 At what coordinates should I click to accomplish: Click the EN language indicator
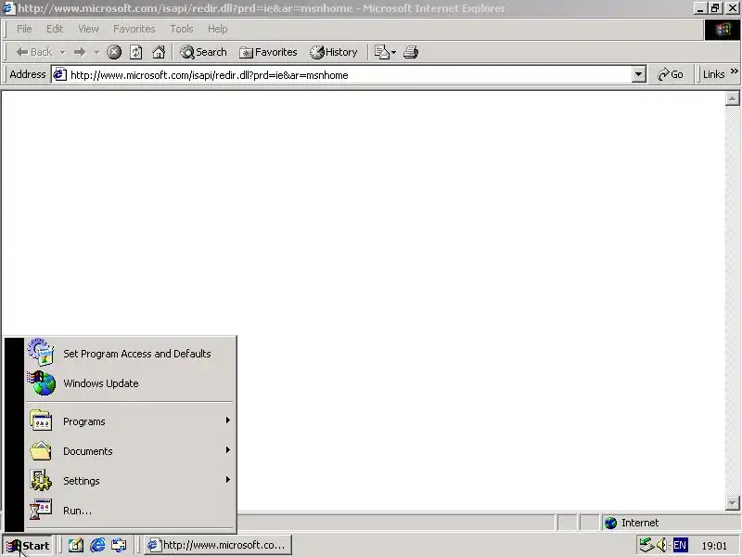coord(680,545)
